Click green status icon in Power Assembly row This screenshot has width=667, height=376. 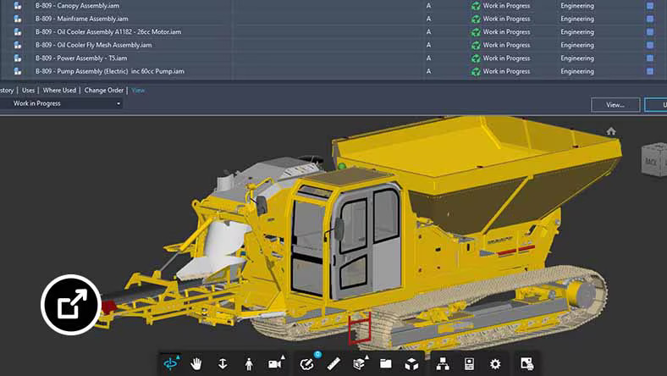476,58
